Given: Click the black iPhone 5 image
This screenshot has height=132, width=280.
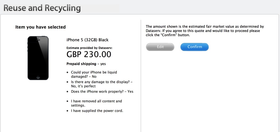Looking at the screenshot, I should tap(38, 58).
